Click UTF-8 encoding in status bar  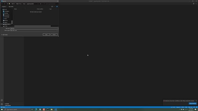183,107
